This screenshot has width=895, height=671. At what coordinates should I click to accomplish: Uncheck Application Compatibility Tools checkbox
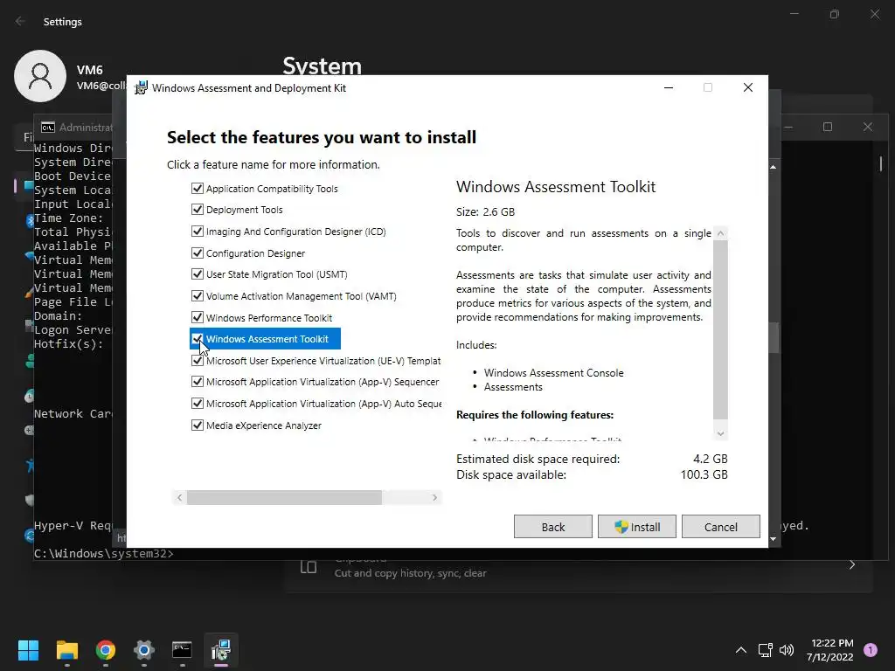pyautogui.click(x=197, y=189)
